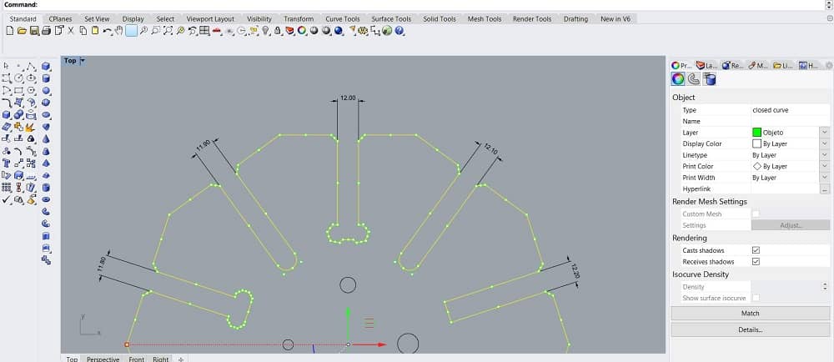Image resolution: width=834 pixels, height=362 pixels.
Task: Click the Cone solid icon in sidebar
Action: coord(46,138)
